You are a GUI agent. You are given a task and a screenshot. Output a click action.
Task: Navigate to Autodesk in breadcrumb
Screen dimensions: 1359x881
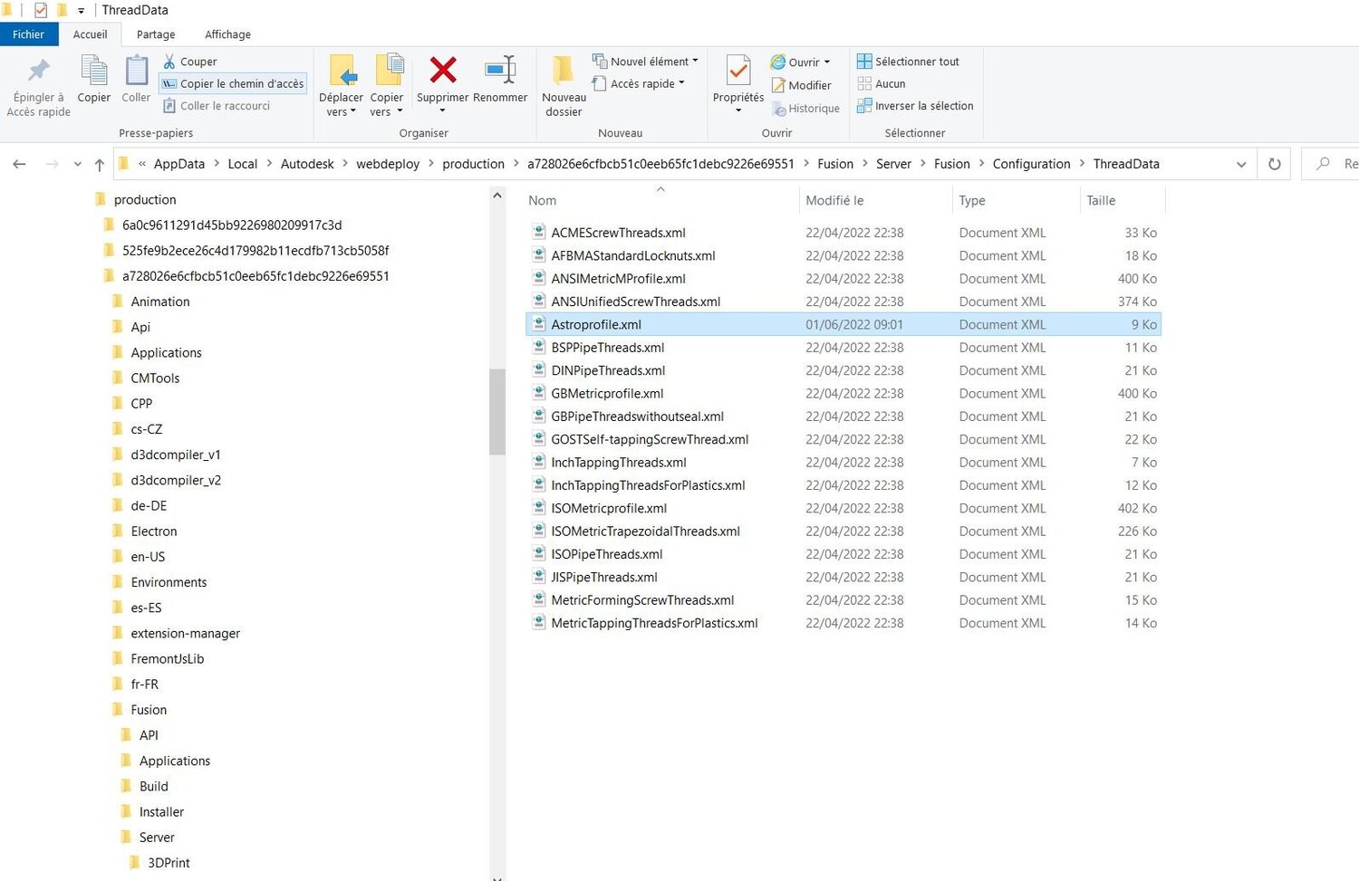(x=307, y=164)
